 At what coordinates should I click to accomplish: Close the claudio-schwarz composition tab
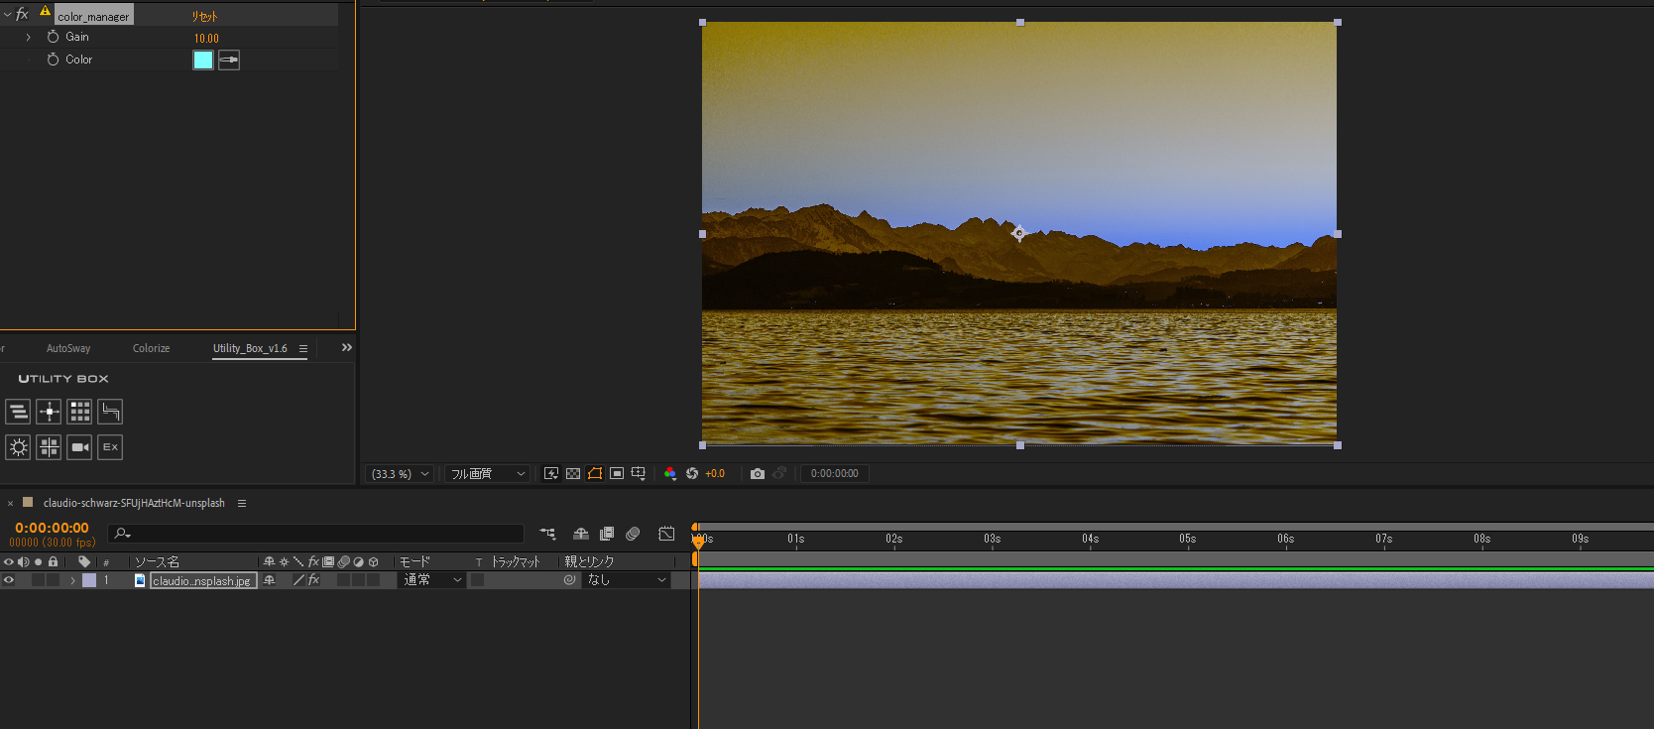pos(10,504)
